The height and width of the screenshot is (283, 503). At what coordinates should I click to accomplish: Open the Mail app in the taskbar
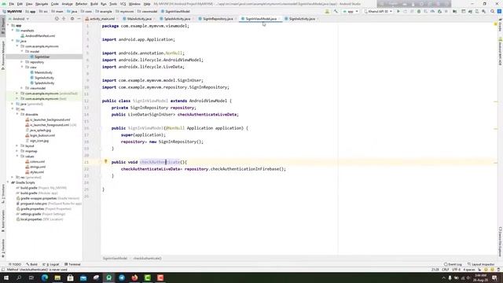83,277
